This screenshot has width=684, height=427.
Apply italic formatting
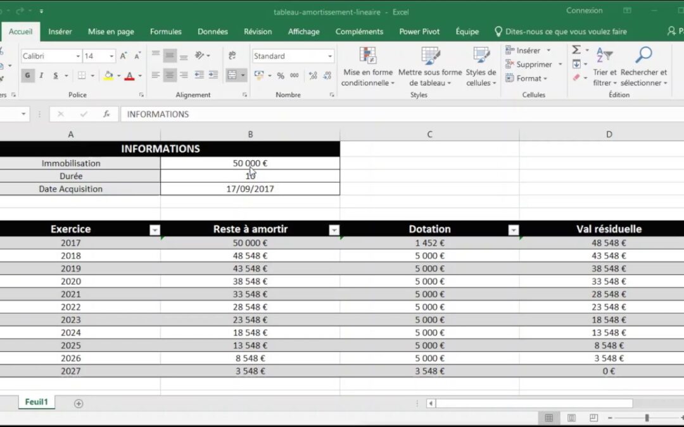[x=41, y=75]
